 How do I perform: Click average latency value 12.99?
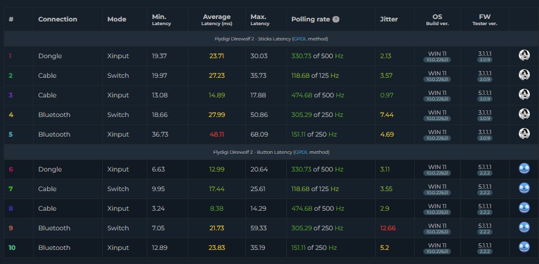pos(217,169)
